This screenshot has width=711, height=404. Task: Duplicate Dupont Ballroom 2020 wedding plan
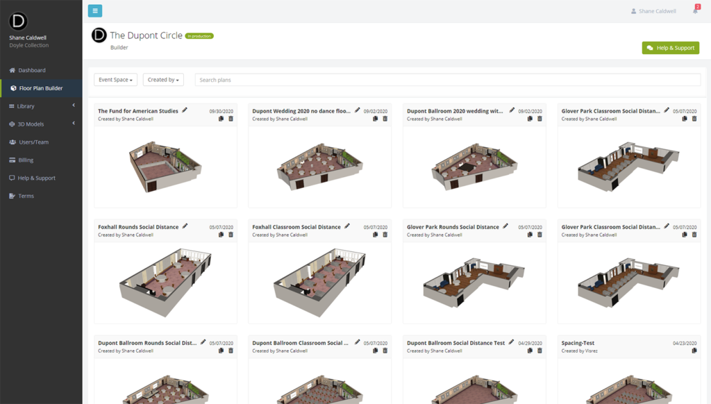530,119
